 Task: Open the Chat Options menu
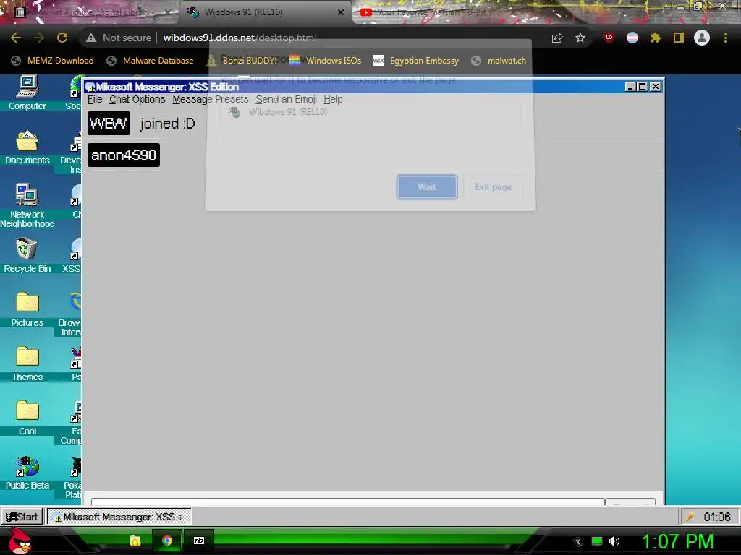coord(137,99)
